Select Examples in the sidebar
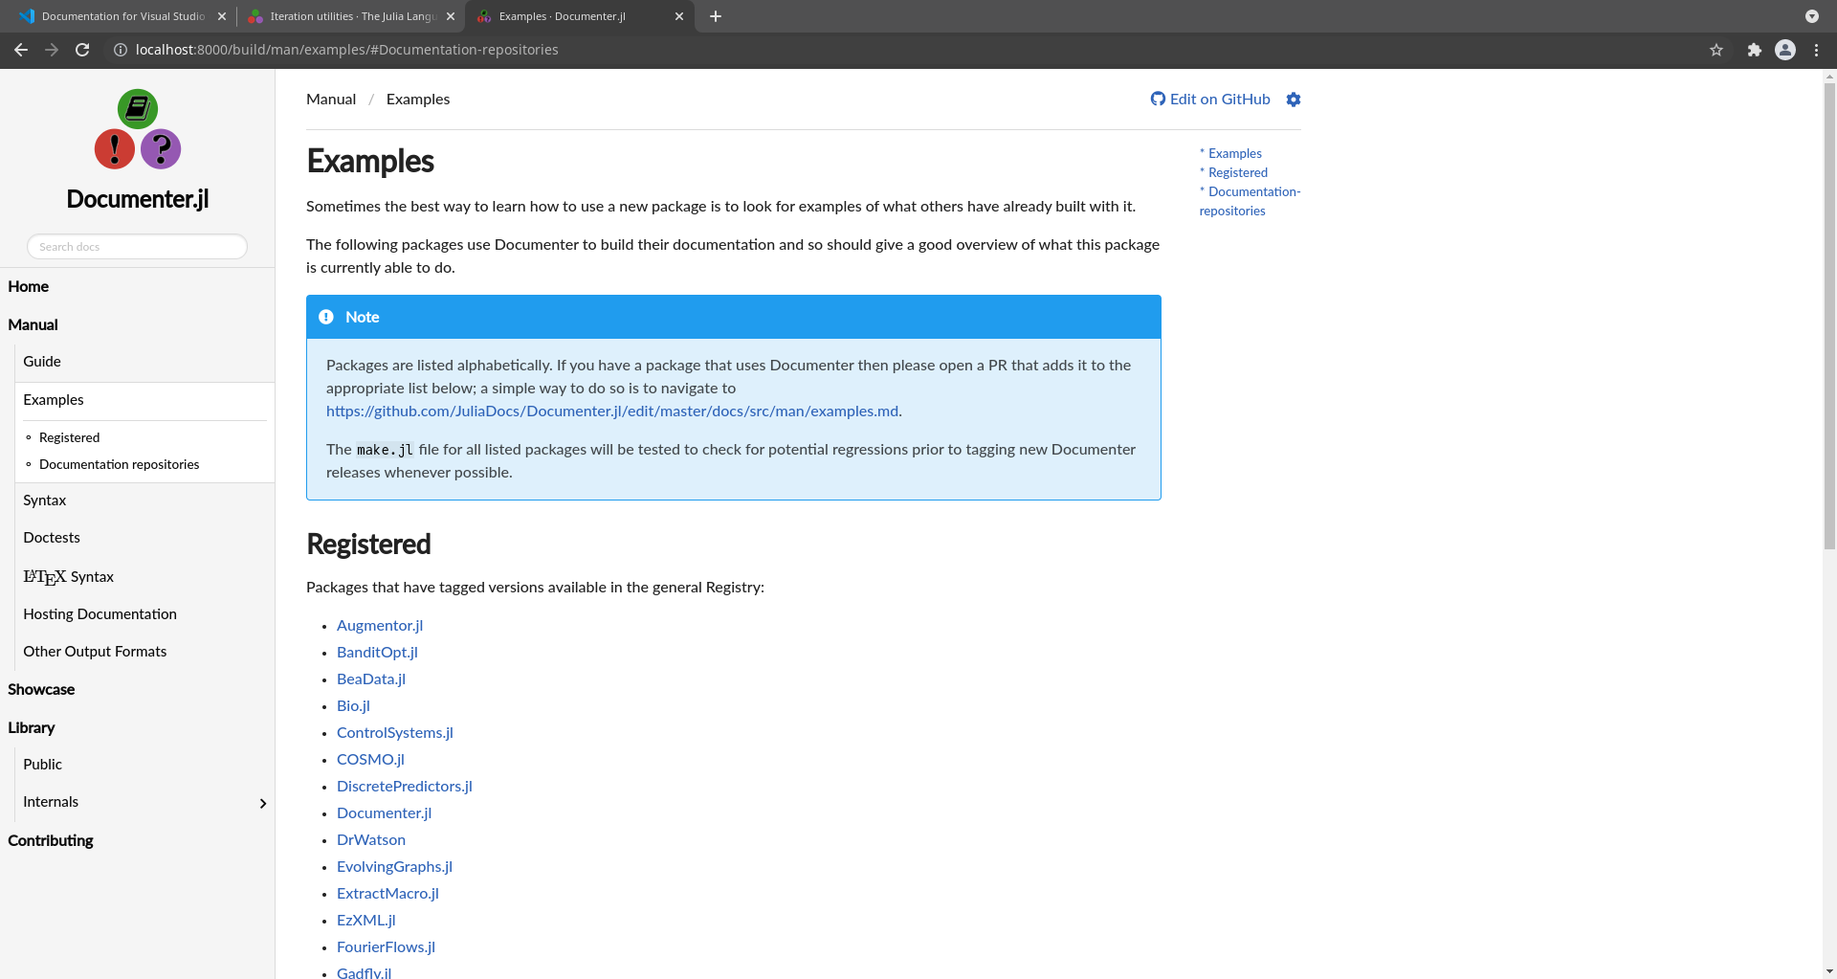Viewport: 1837px width, 979px height. (x=54, y=400)
